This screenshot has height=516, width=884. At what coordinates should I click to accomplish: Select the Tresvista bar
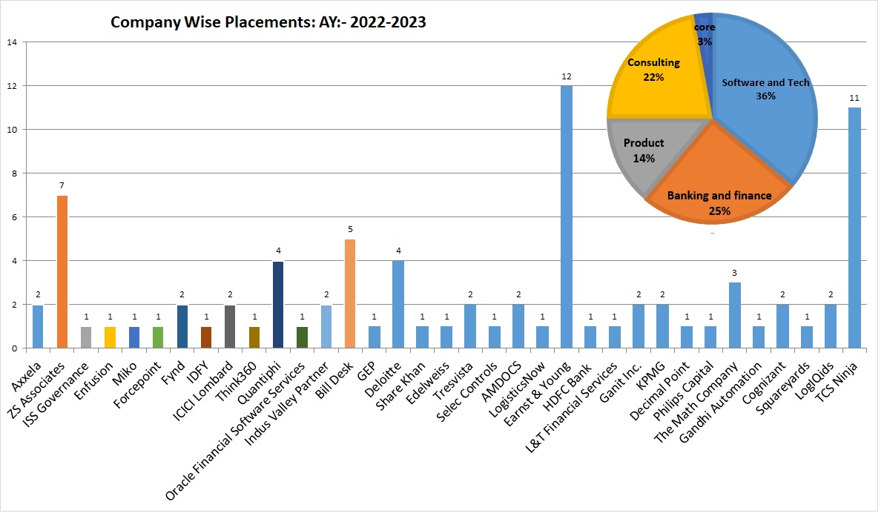click(x=470, y=326)
